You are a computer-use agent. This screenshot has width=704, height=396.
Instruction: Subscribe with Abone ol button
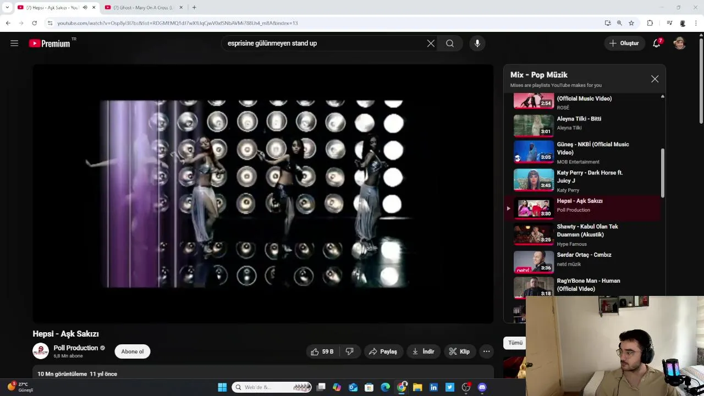133,351
